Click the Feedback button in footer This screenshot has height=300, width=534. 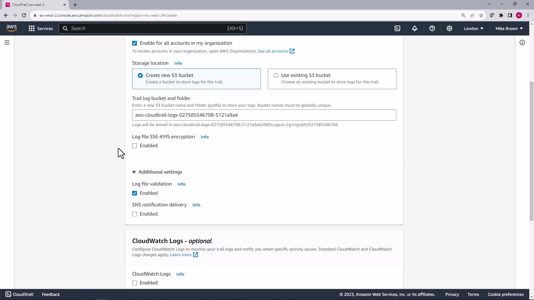point(51,294)
